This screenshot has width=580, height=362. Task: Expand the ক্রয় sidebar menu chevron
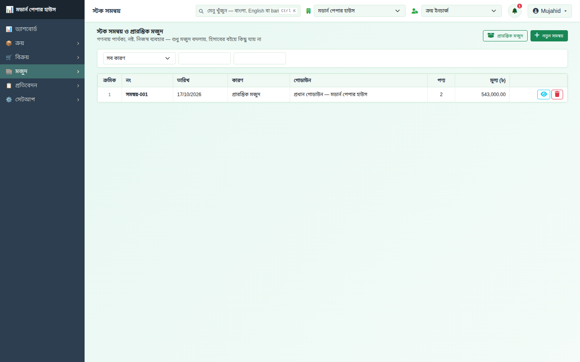point(78,43)
